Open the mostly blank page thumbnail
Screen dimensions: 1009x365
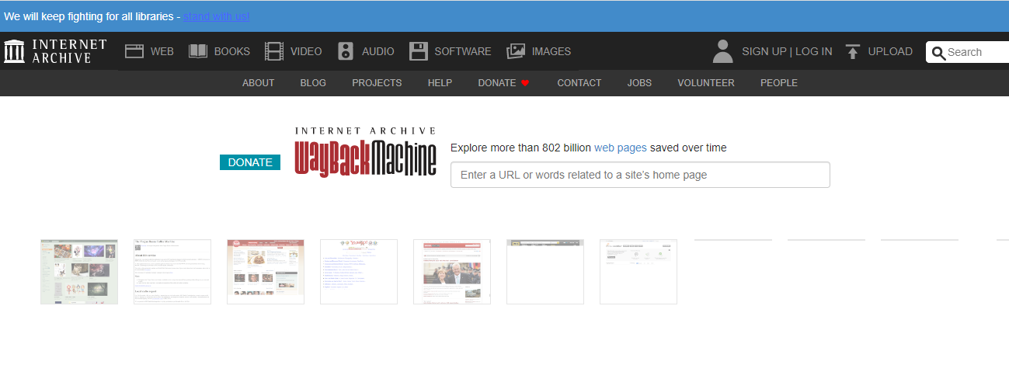pos(545,272)
